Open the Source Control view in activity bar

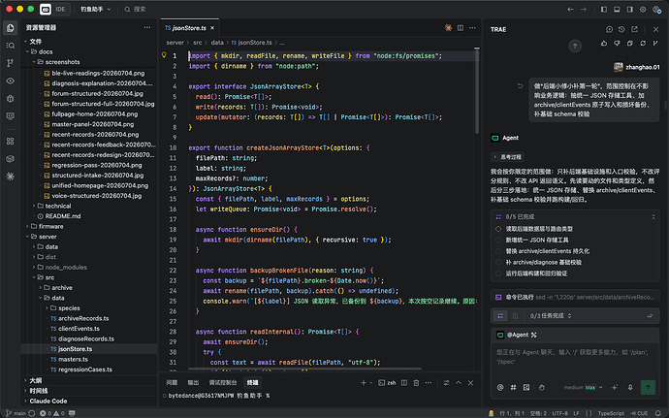pyautogui.click(x=11, y=63)
